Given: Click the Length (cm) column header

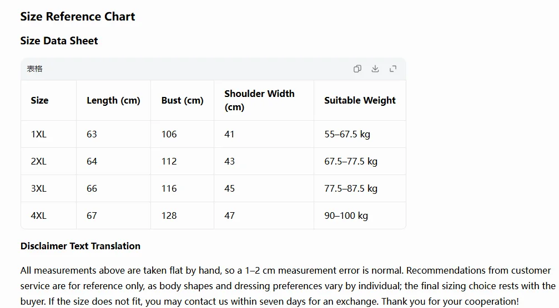Looking at the screenshot, I should pos(113,101).
